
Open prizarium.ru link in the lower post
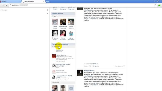click(90, 76)
